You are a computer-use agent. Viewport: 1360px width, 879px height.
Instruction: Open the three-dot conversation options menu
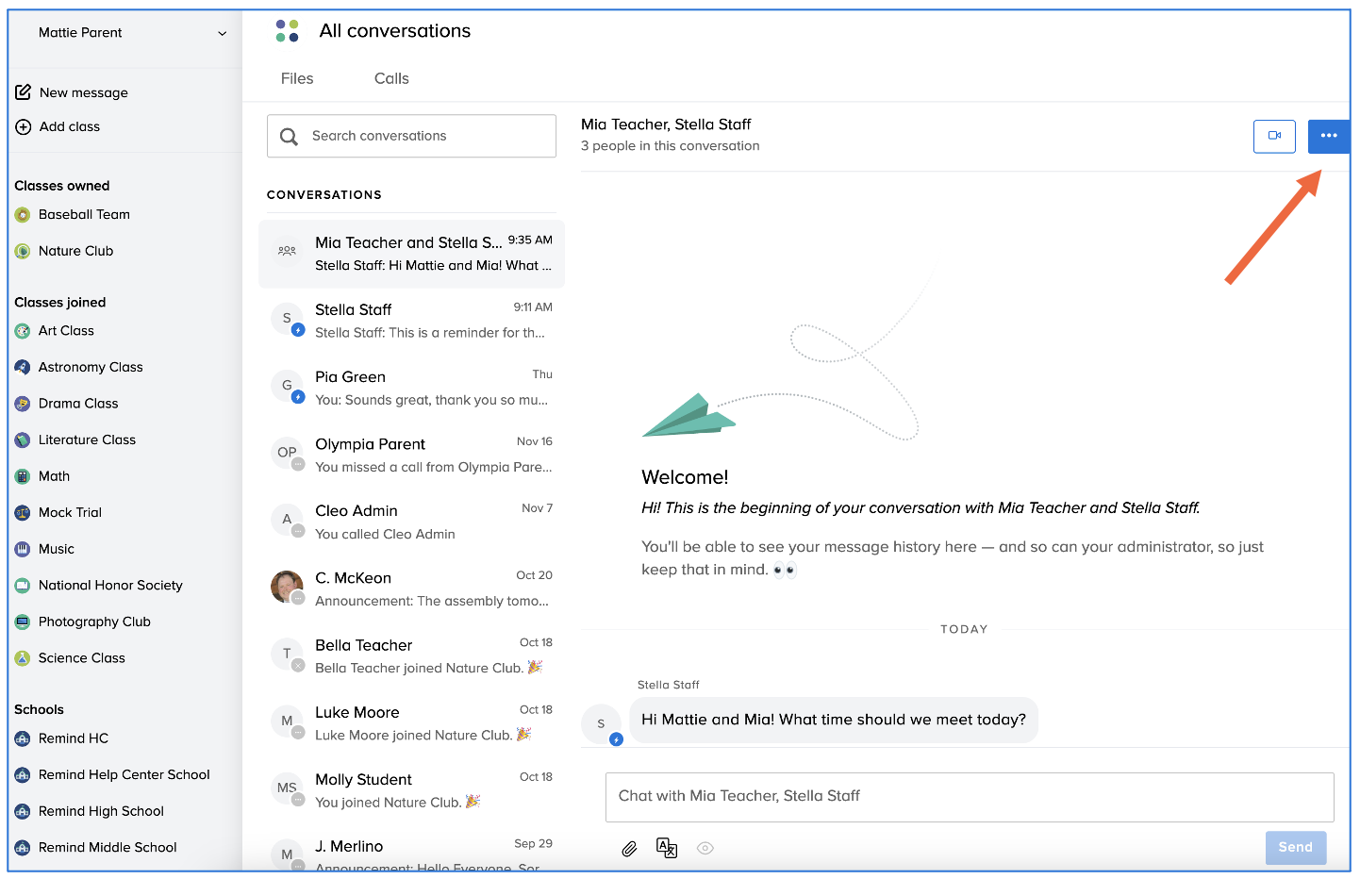(x=1328, y=136)
